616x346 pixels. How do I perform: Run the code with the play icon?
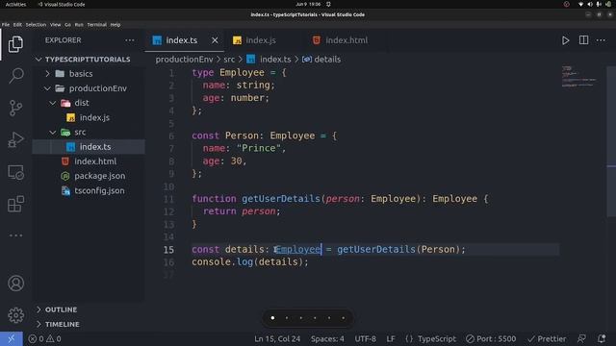click(x=565, y=40)
